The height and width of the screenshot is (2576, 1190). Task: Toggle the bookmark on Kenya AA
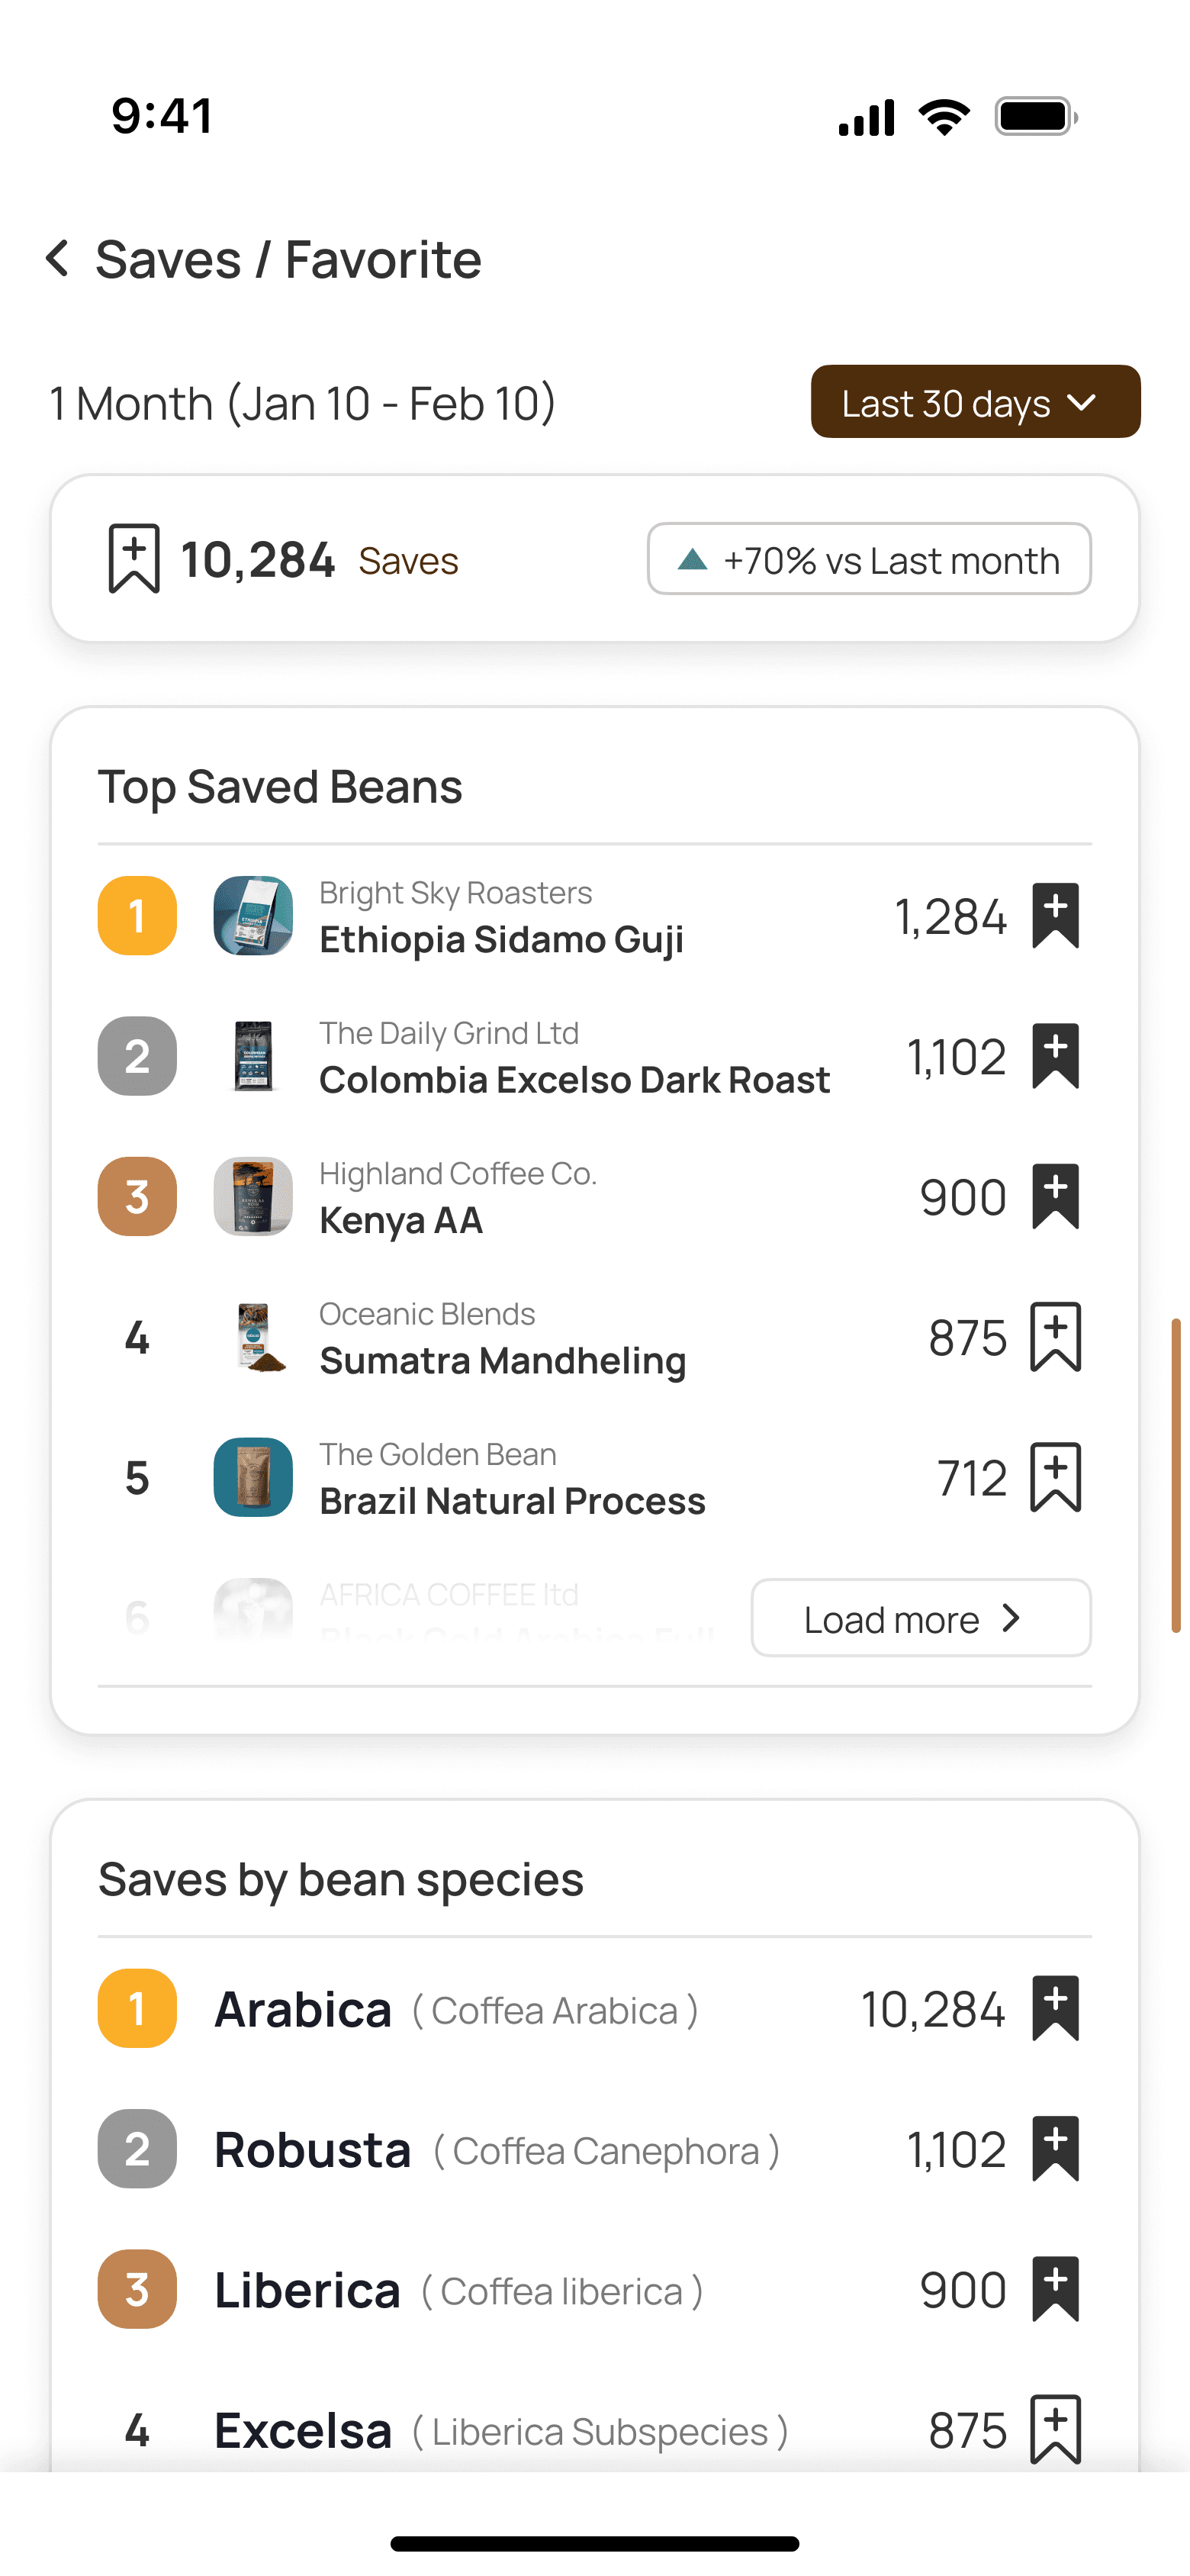[x=1055, y=1197]
